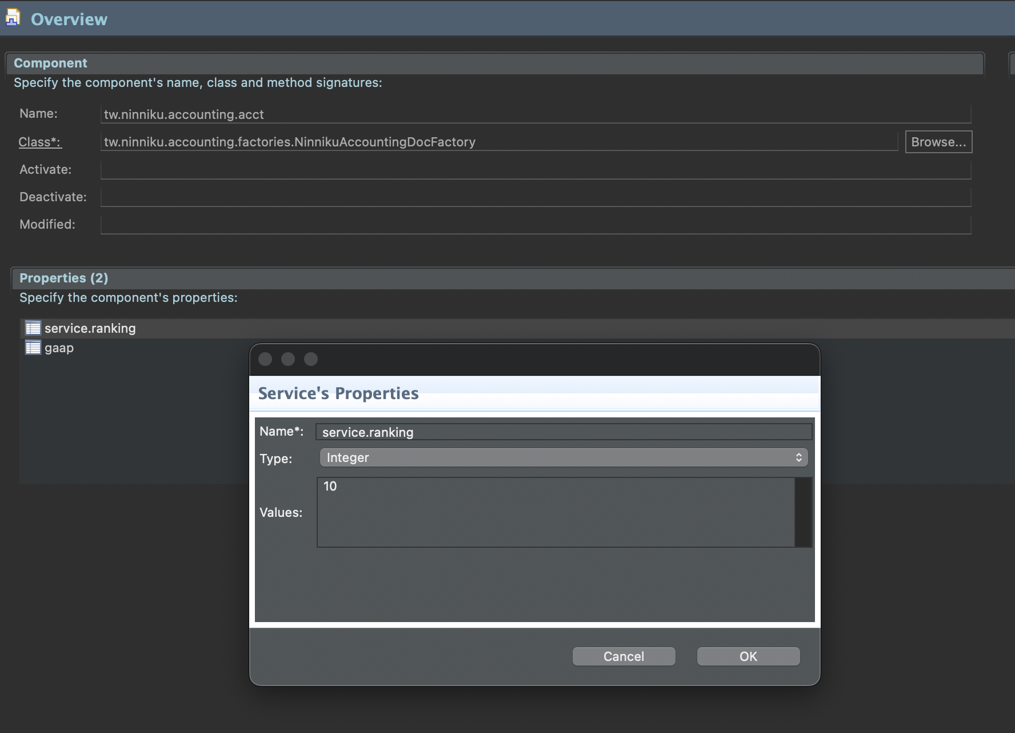This screenshot has height=733, width=1015.
Task: Focus the Deactivate method input field
Action: coord(535,197)
